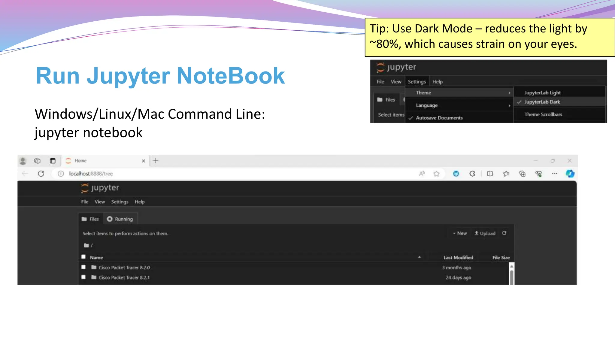Click the "3 months ago" modified cell
The height and width of the screenshot is (346, 615).
[456, 267]
